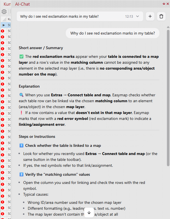Delete the chat using the trash icon
The width and height of the screenshot is (170, 219).
click(161, 16)
